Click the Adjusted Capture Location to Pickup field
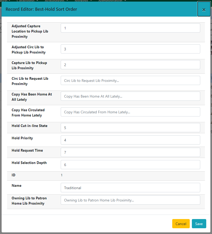Image resolution: width=212 pixels, height=234 pixels. [x=130, y=28]
